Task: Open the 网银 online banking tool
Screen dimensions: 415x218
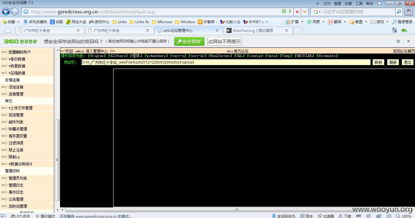Action: (314, 22)
